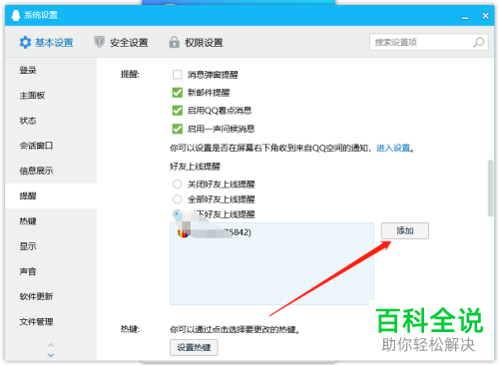This screenshot has width=499, height=365.
Task: Click the QQ penguin icon in title bar
Action: tap(16, 15)
